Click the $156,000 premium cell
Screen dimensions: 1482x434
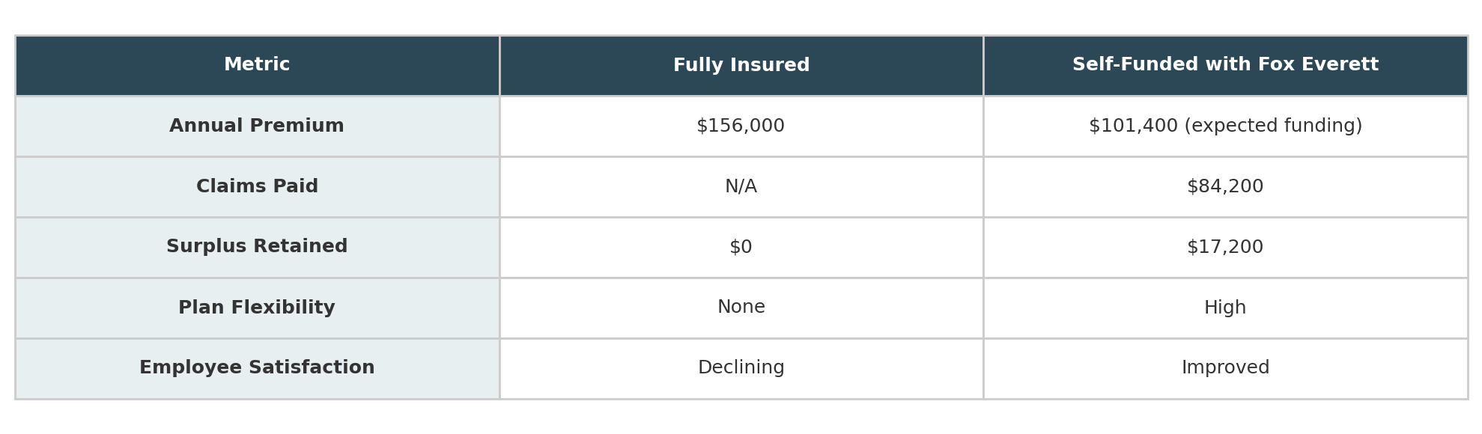point(741,126)
